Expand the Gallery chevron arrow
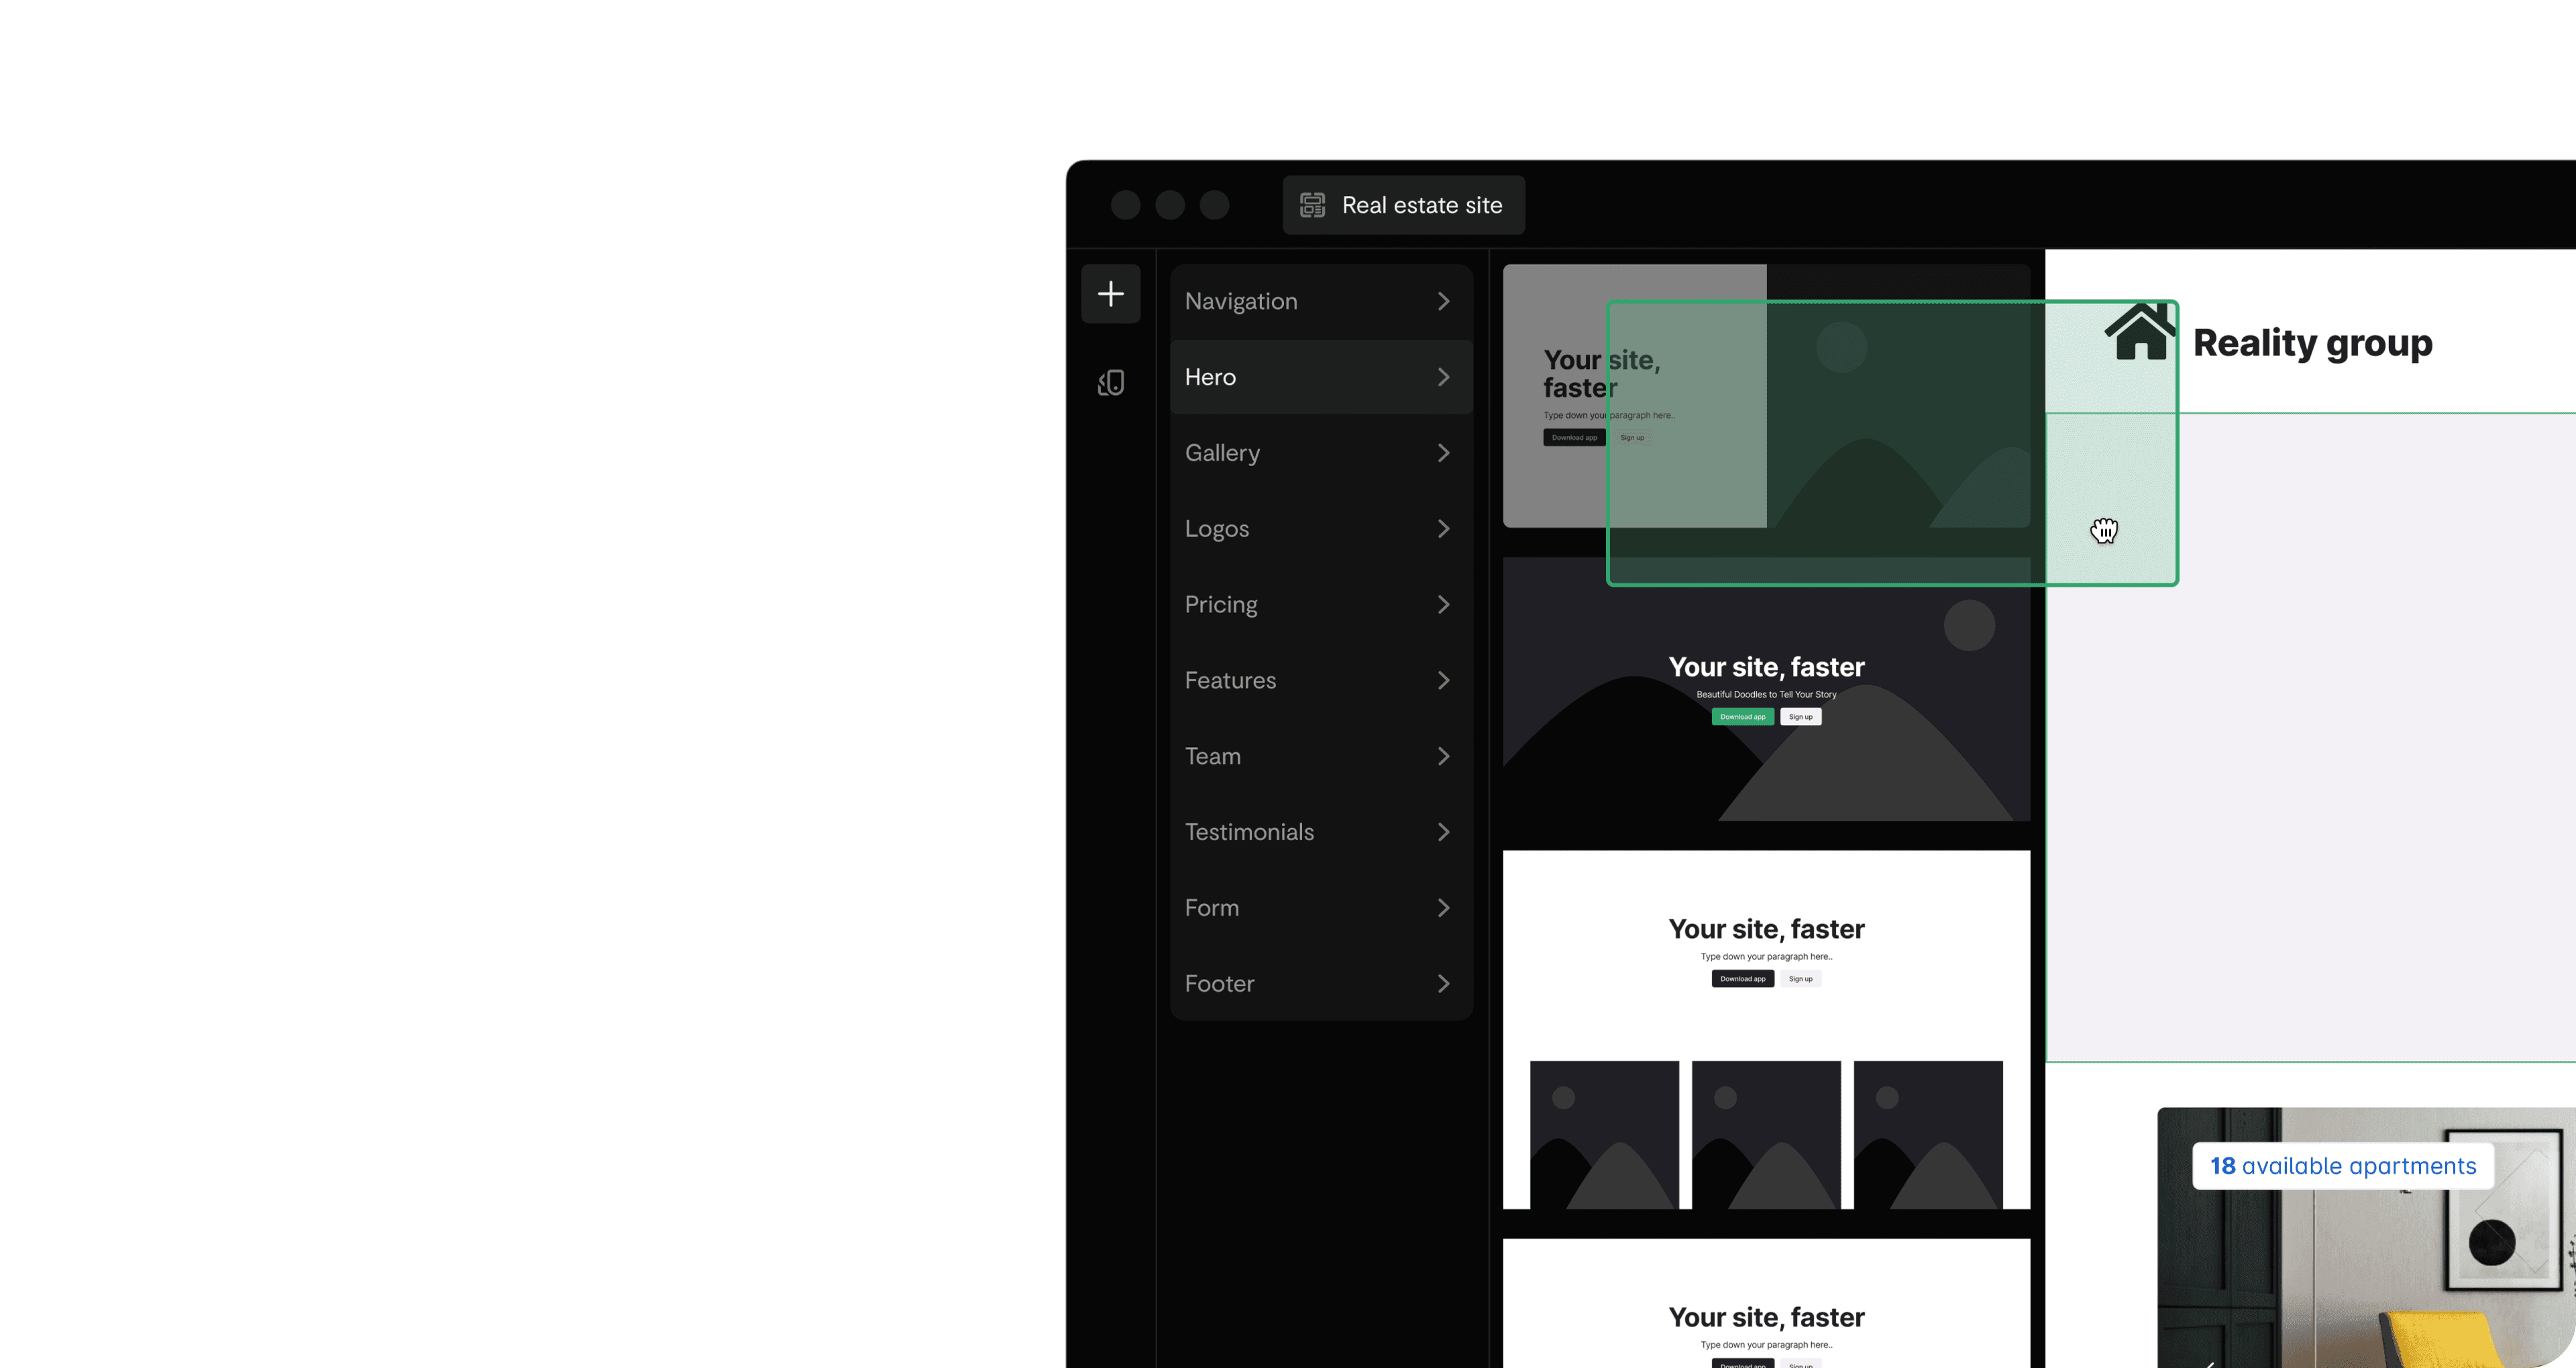The image size is (2576, 1368). pos(1443,453)
